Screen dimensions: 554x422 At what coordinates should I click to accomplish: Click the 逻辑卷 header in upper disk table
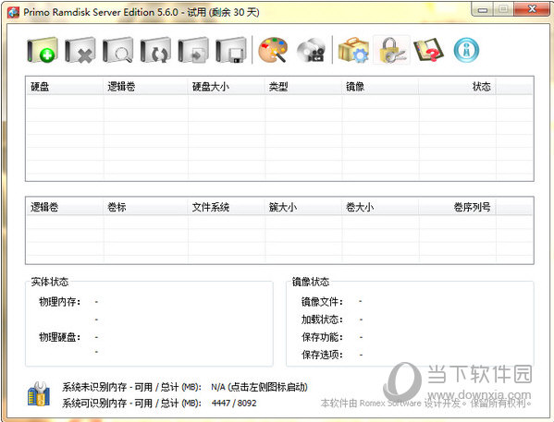[145, 87]
